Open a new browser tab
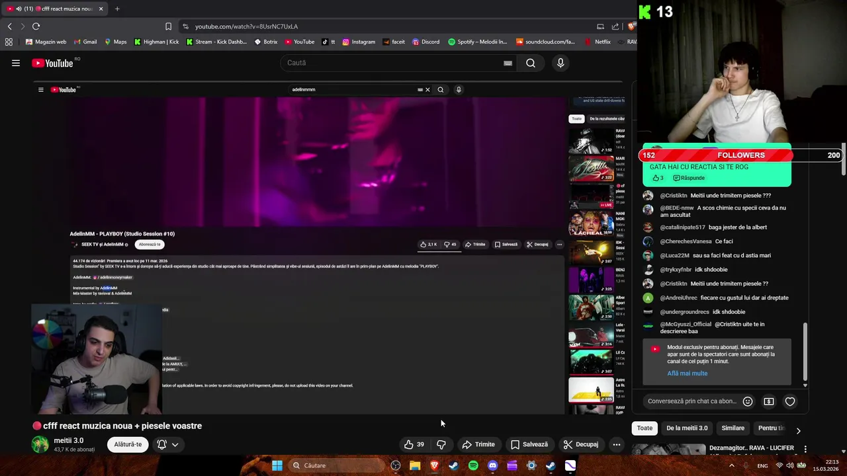The image size is (847, 476). coord(117,9)
